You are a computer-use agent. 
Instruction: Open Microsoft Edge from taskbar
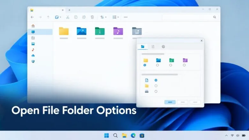(133, 136)
